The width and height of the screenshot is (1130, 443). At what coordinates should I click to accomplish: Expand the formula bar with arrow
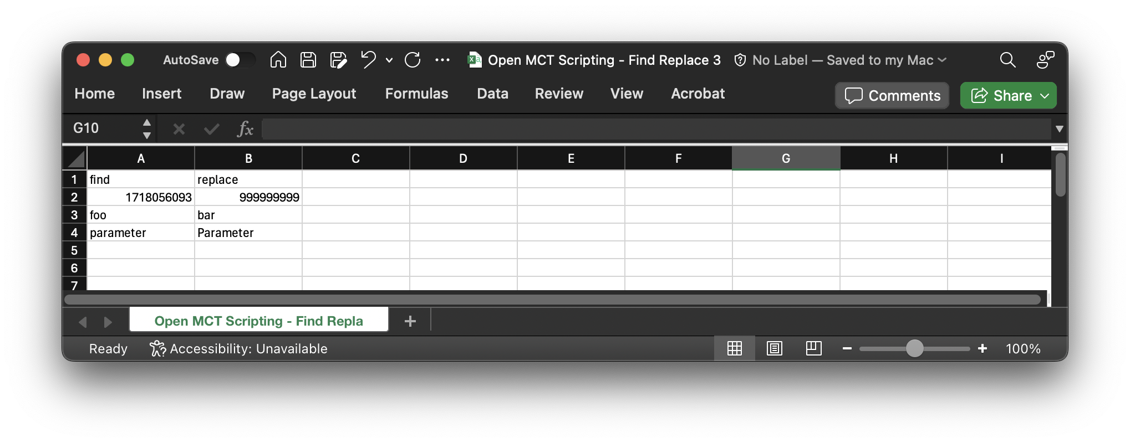[1060, 129]
